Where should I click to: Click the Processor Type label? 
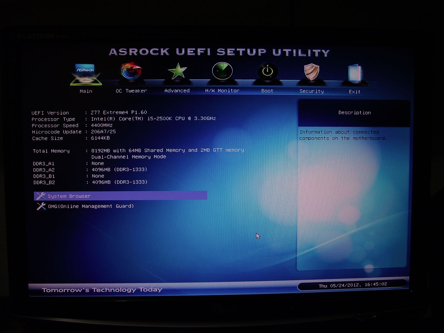[x=53, y=119]
